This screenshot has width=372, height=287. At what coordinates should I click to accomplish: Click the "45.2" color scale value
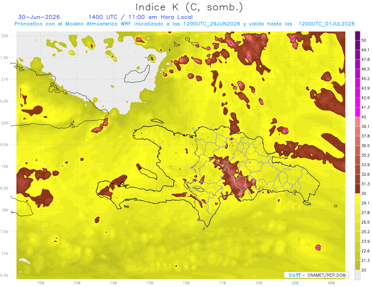tap(365, 79)
